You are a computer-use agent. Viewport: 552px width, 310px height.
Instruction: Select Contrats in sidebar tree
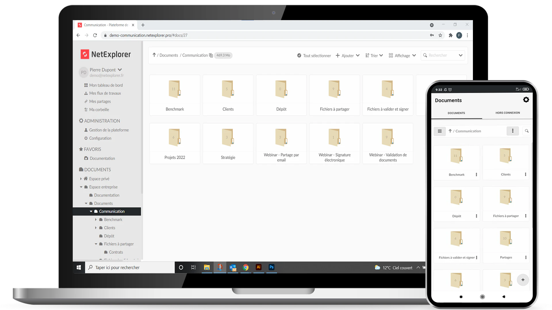click(x=114, y=252)
